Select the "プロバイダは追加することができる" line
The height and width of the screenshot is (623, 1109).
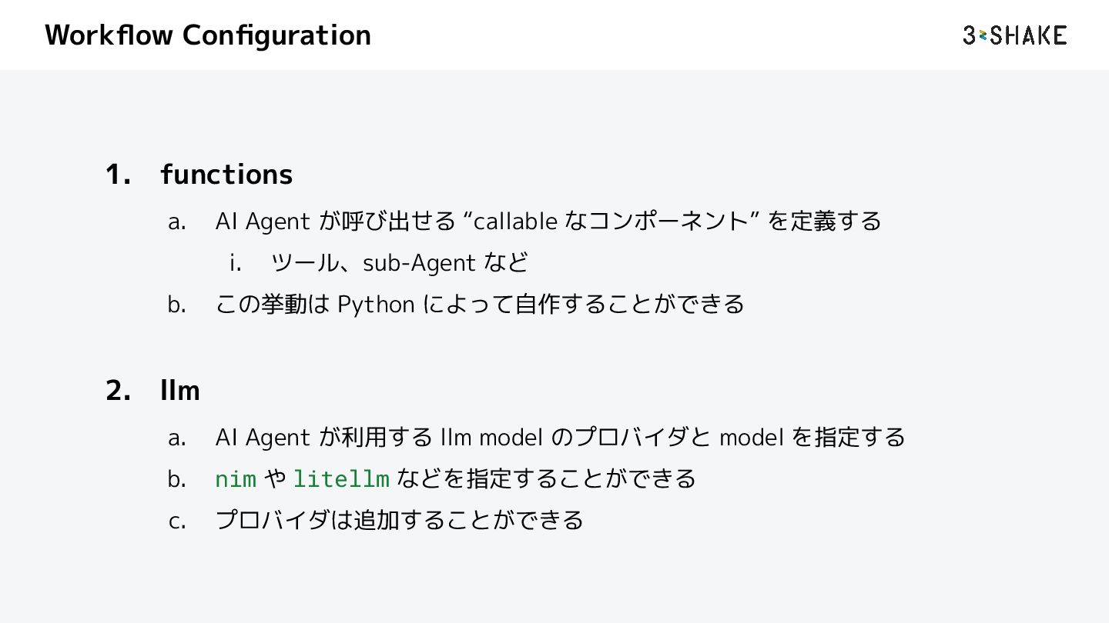399,521
